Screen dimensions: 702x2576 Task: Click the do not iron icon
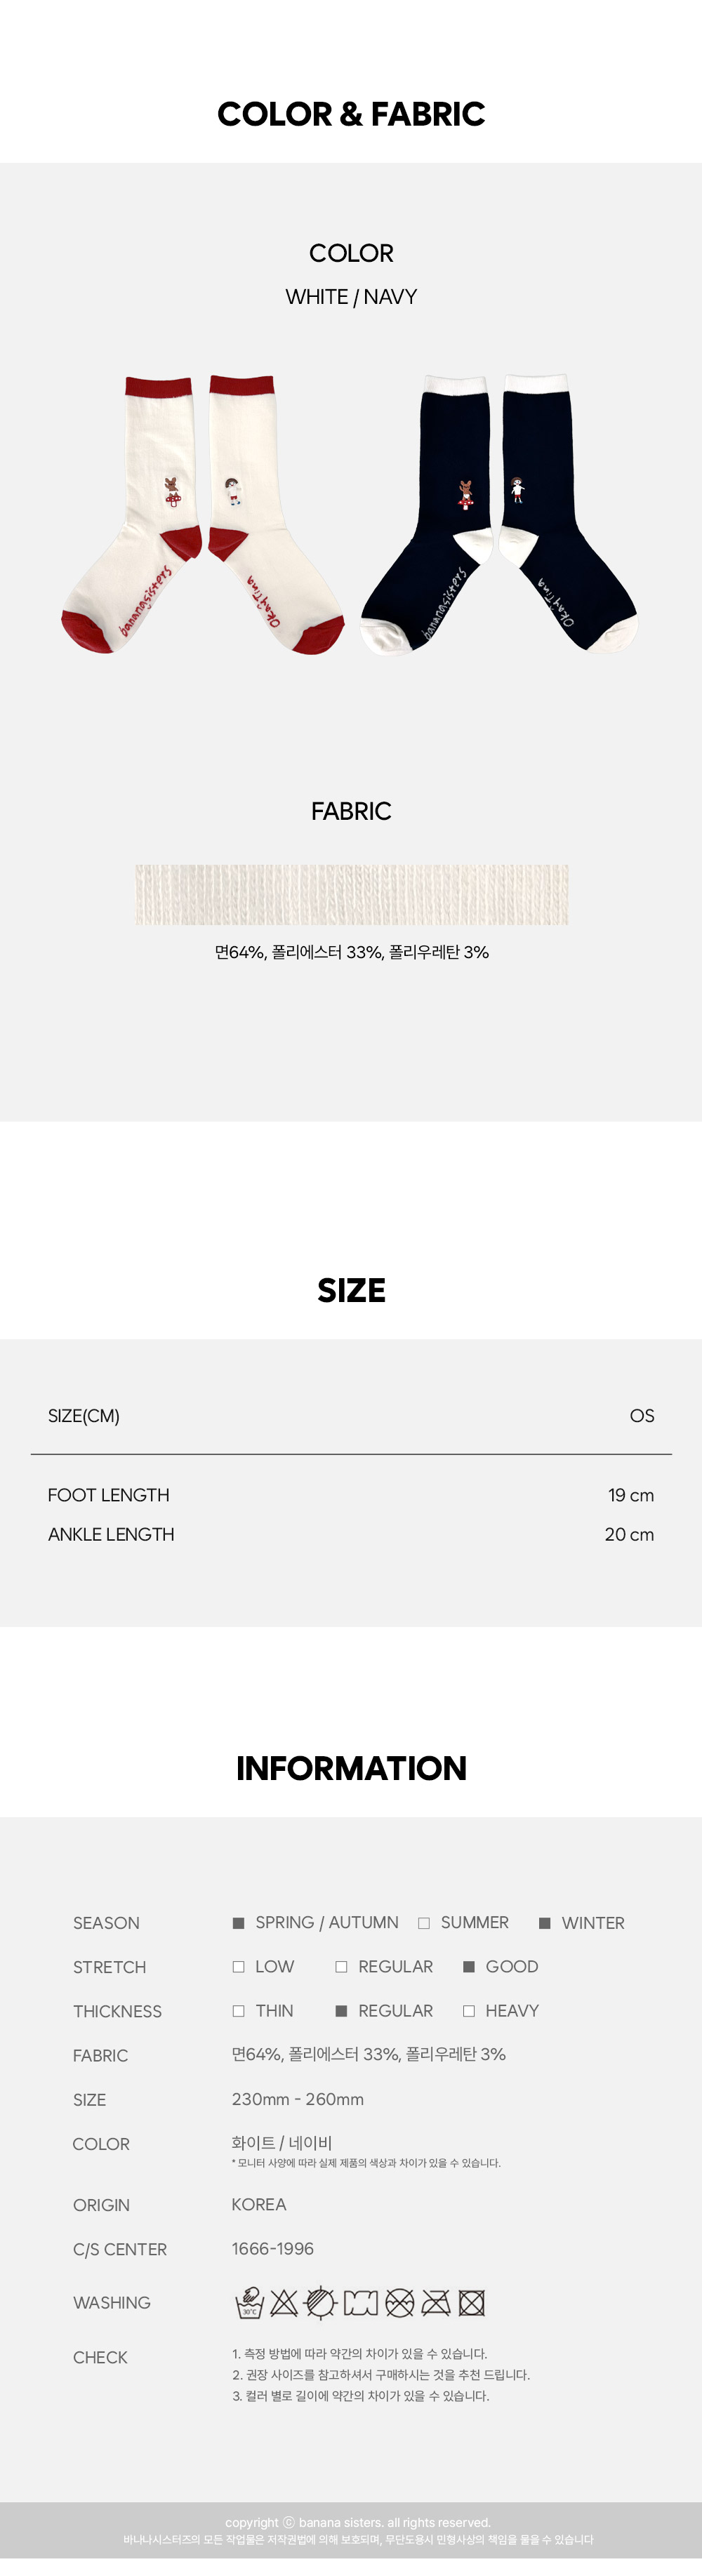[x=436, y=2303]
